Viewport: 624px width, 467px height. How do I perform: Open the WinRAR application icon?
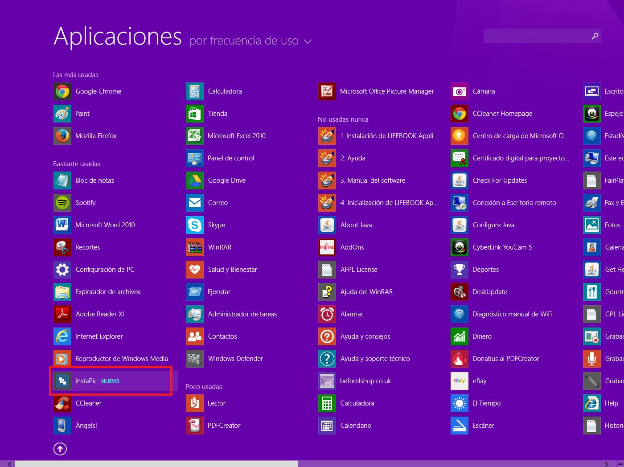(x=195, y=247)
